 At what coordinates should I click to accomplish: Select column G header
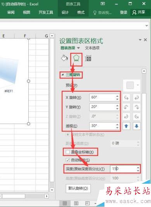point(47,36)
